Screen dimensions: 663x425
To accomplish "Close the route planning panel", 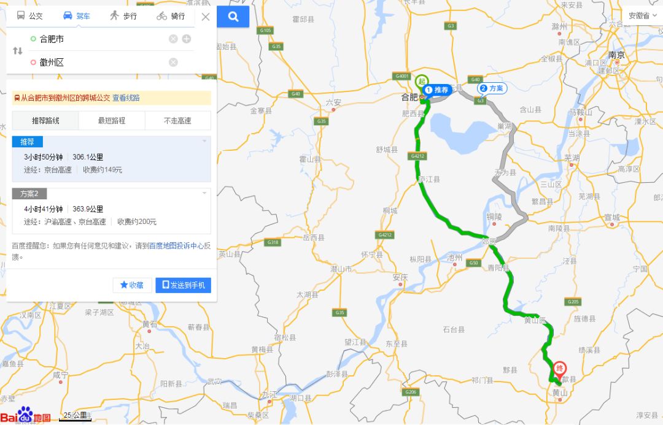I will tap(206, 17).
